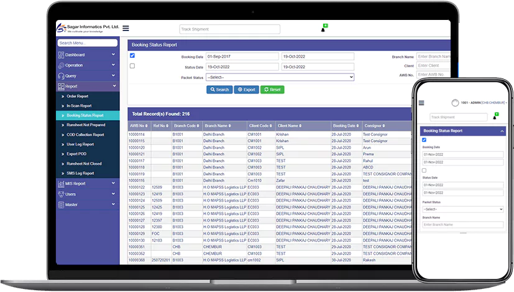
Task: Click the admin avatar circle on the phone
Action: pos(455,103)
